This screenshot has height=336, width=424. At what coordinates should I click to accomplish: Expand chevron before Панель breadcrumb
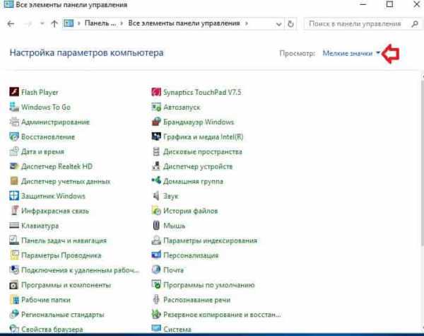tap(79, 23)
